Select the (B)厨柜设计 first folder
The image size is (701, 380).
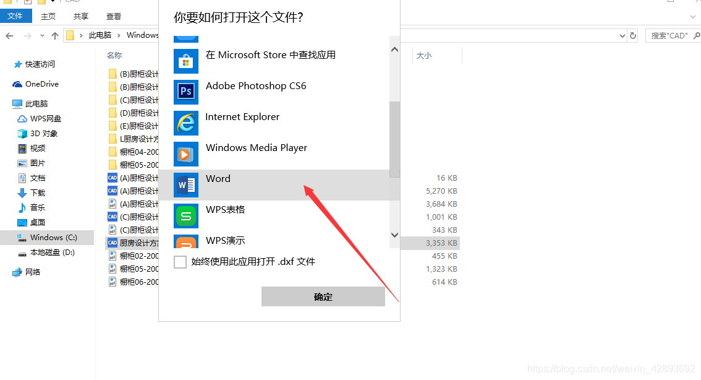pos(134,74)
